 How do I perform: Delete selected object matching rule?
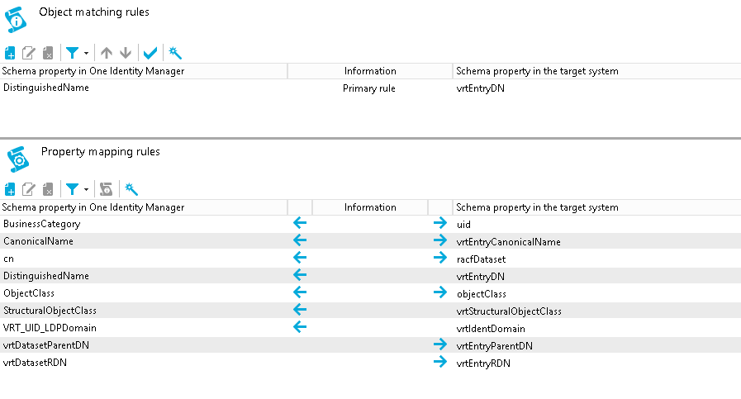tap(48, 53)
